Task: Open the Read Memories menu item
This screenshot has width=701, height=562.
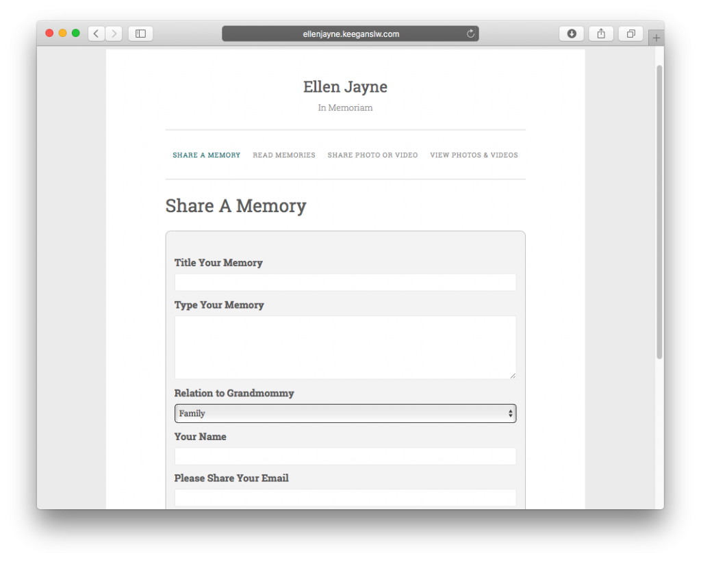Action: pos(284,155)
